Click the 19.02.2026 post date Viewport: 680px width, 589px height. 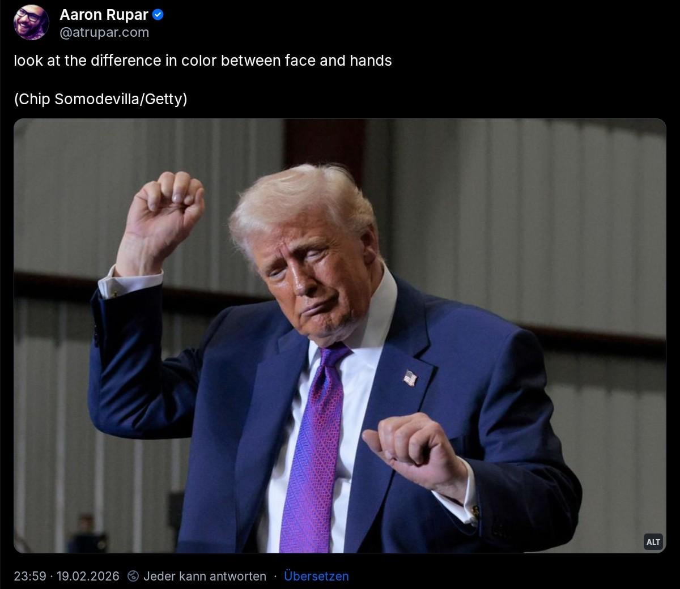click(x=88, y=576)
